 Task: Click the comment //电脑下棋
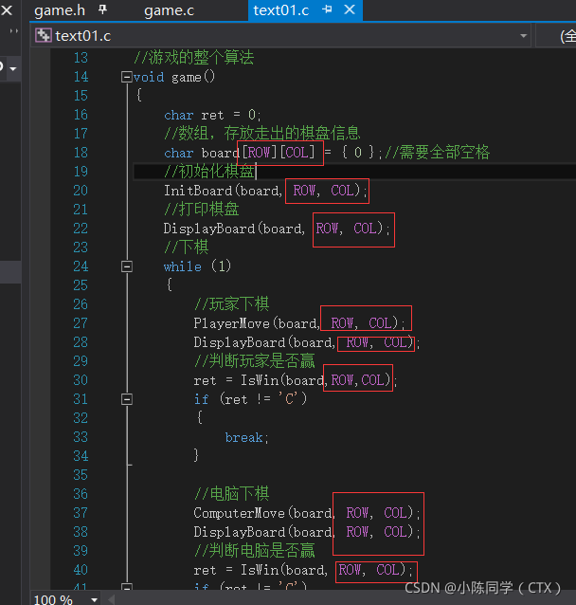pos(232,494)
